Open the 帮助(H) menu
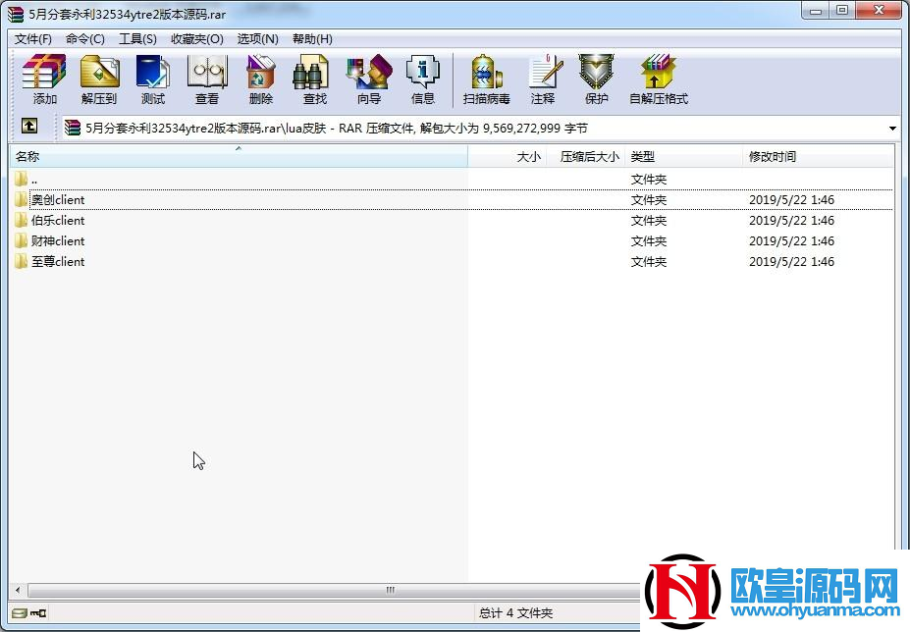 pyautogui.click(x=312, y=39)
